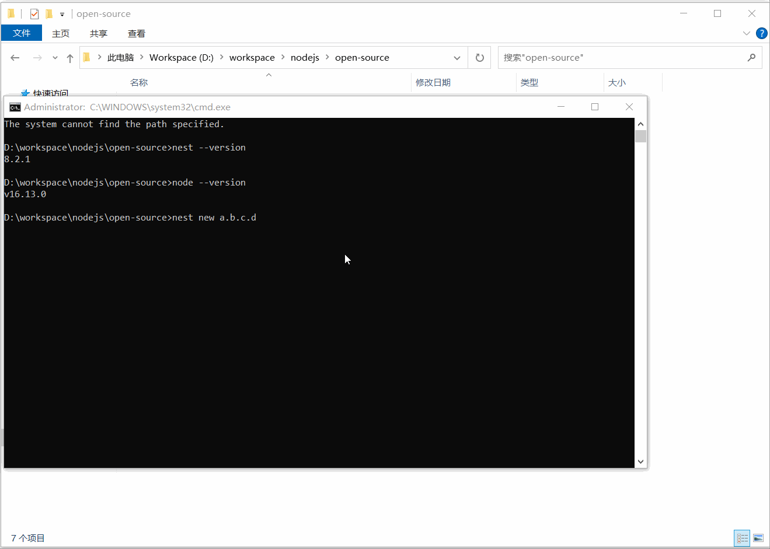Open the quick access toolbar customize dropdown
Viewport: 770px width, 549px height.
click(61, 13)
